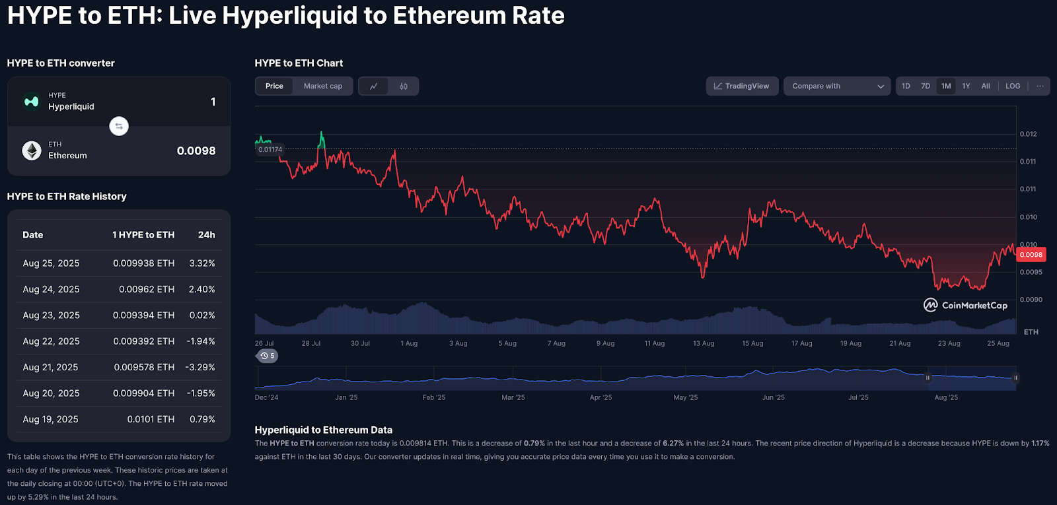1057x505 pixels.
Task: Click the Ethereum coin logo
Action: tap(31, 151)
